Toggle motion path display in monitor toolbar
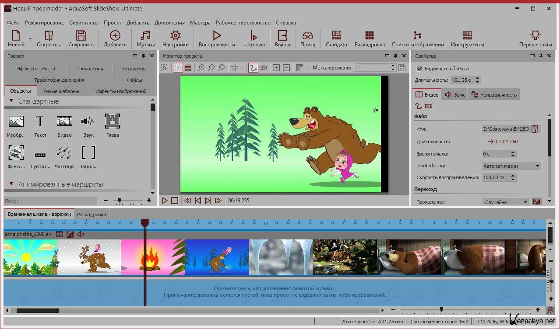The height and width of the screenshot is (329, 560). coord(253,68)
